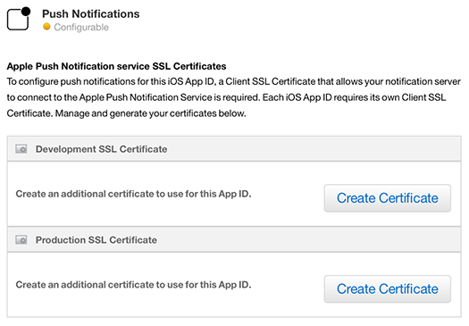Click the paragraph line beginning 'To configure push notifications'
Image resolution: width=469 pixels, height=326 pixels.
[x=233, y=81]
